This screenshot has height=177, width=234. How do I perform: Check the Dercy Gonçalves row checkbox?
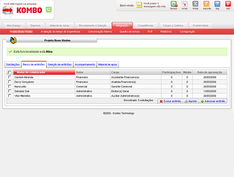[x=10, y=82]
